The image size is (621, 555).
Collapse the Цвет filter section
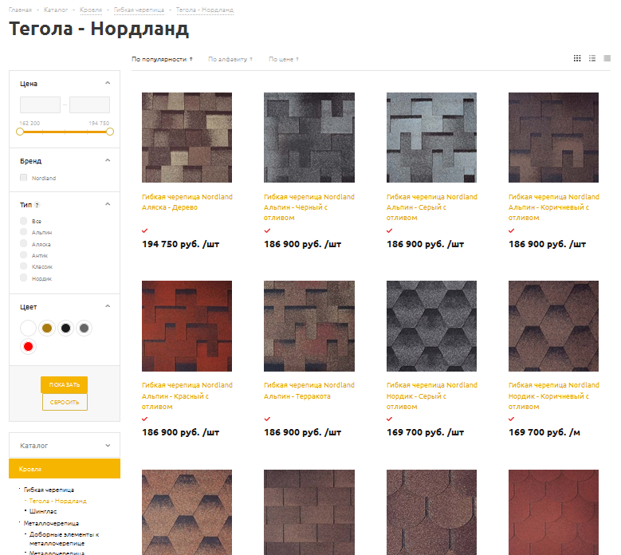108,306
